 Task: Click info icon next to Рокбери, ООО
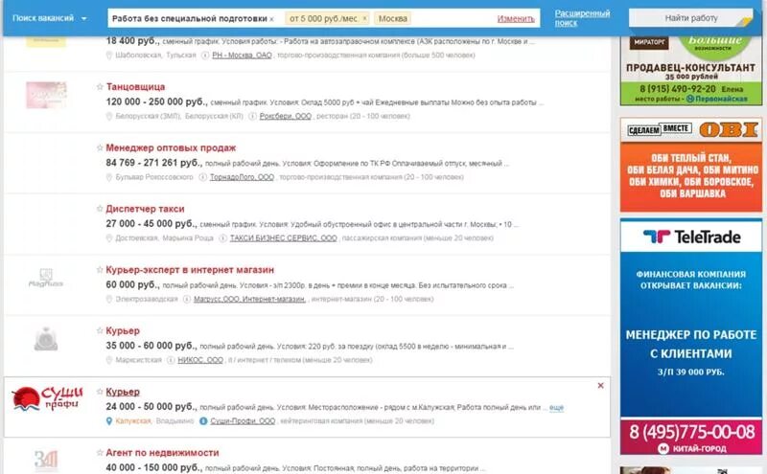tap(252, 116)
